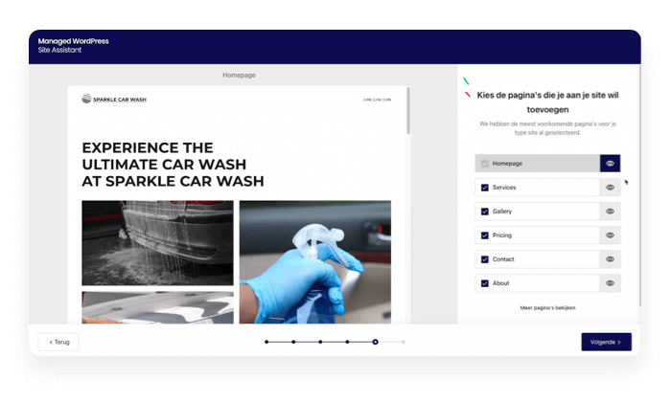This screenshot has height=402, width=671.
Task: Toggle the Gallery page checkbox
Action: click(485, 212)
